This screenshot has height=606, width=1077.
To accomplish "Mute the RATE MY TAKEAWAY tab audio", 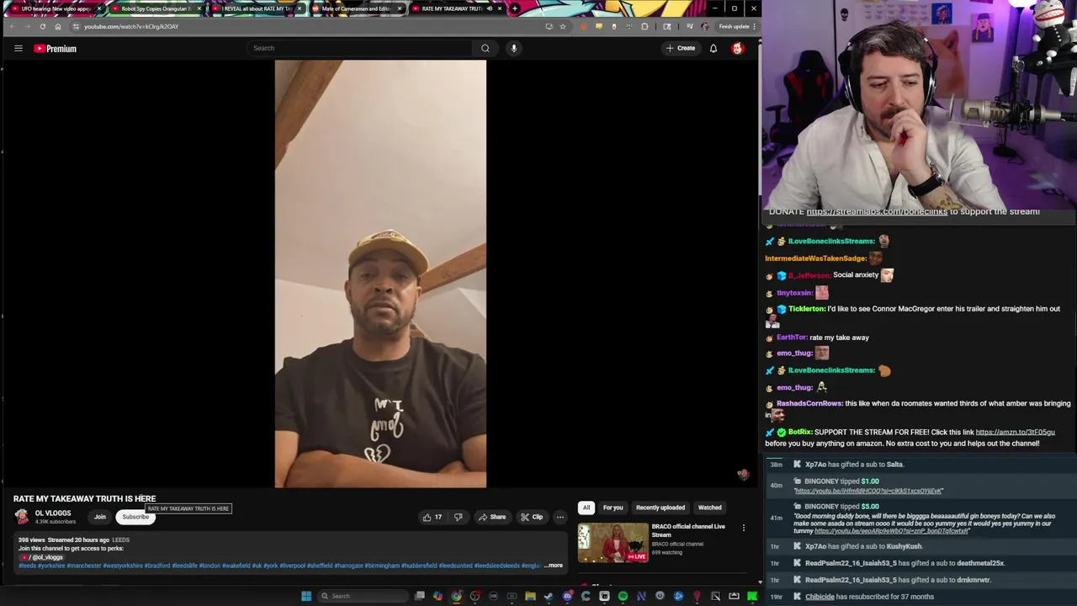I will (x=490, y=8).
